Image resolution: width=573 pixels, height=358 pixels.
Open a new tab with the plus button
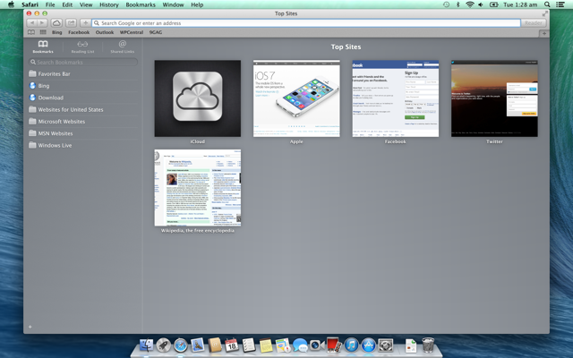(543, 33)
